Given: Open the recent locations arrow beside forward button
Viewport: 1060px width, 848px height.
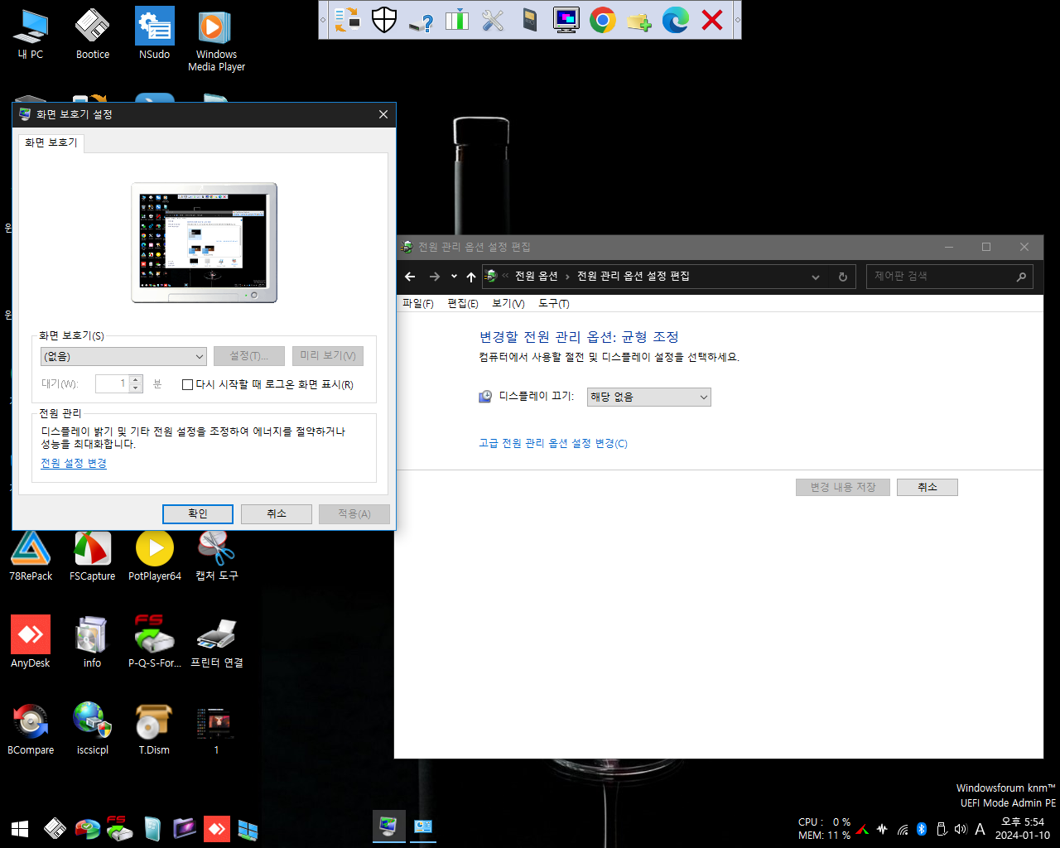Looking at the screenshot, I should (x=454, y=277).
